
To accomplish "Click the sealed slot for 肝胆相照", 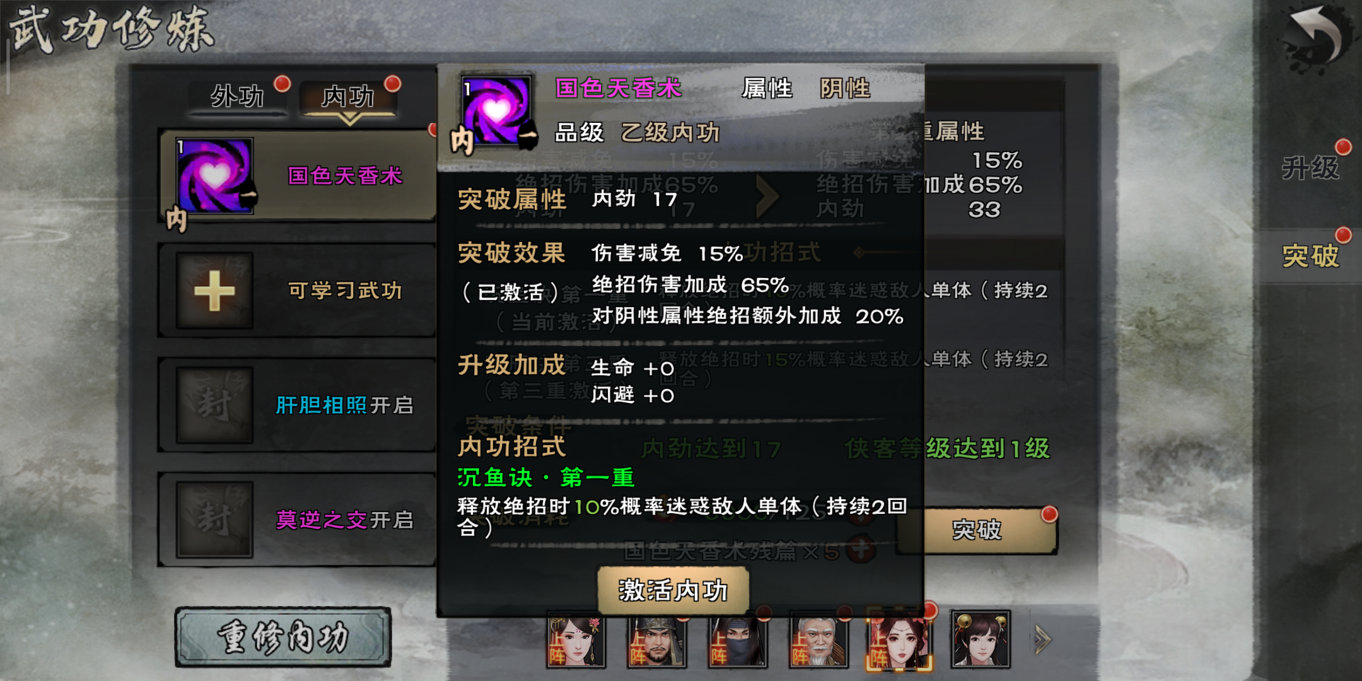I will tap(214, 405).
